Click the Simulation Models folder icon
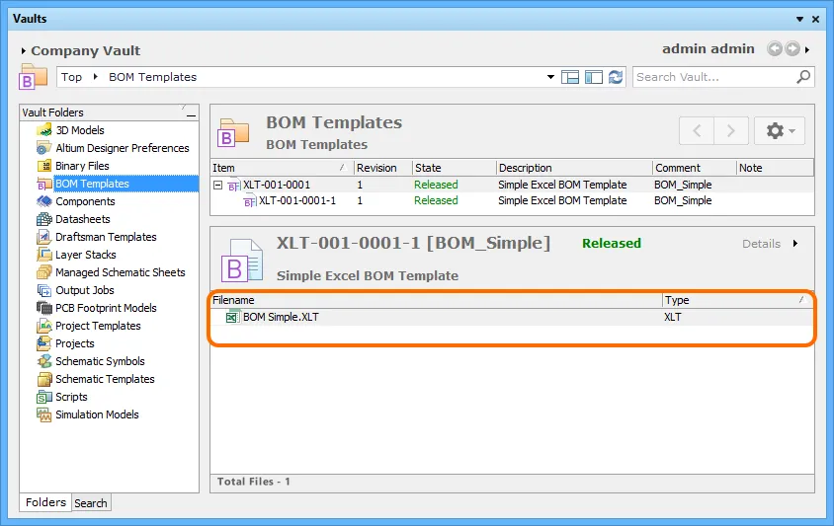The width and height of the screenshot is (834, 526). coord(44,414)
